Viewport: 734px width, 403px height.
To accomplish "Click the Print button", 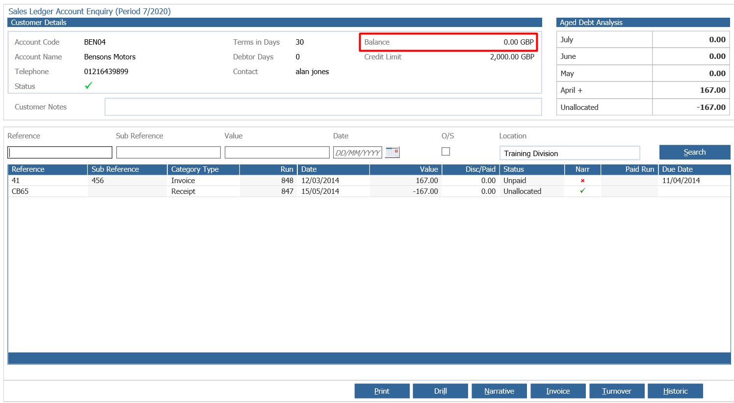I will click(382, 391).
